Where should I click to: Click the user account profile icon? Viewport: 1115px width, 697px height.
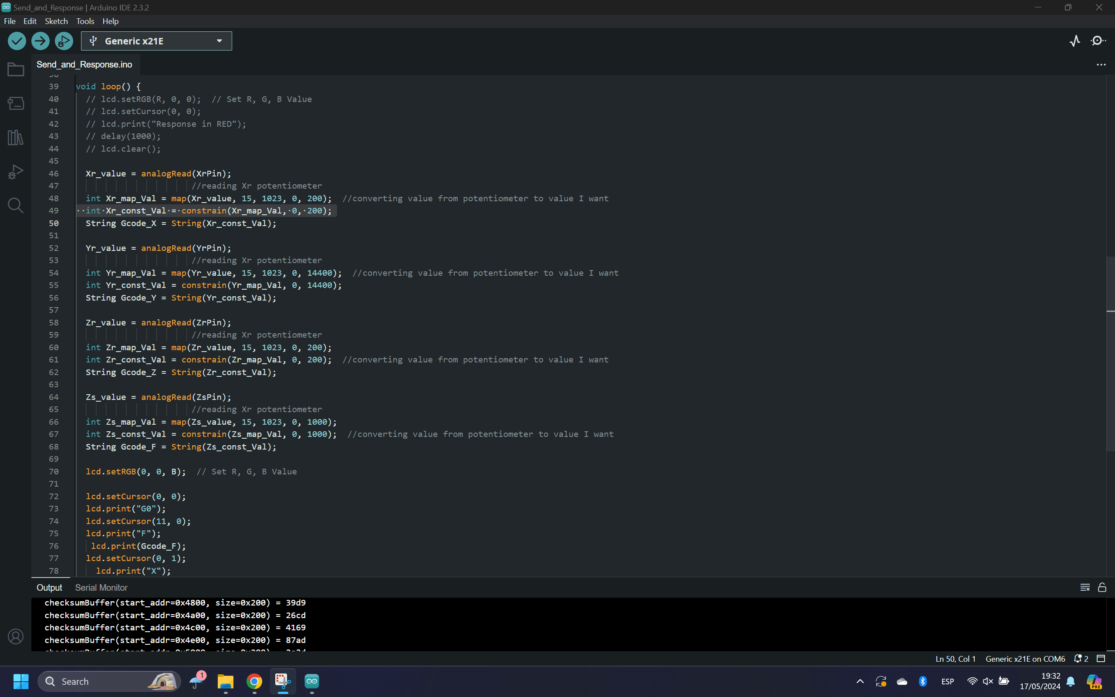(x=16, y=636)
